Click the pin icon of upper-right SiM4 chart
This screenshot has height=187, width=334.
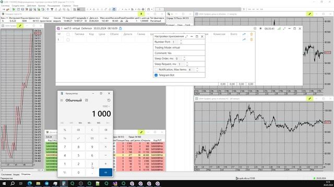(x=309, y=14)
